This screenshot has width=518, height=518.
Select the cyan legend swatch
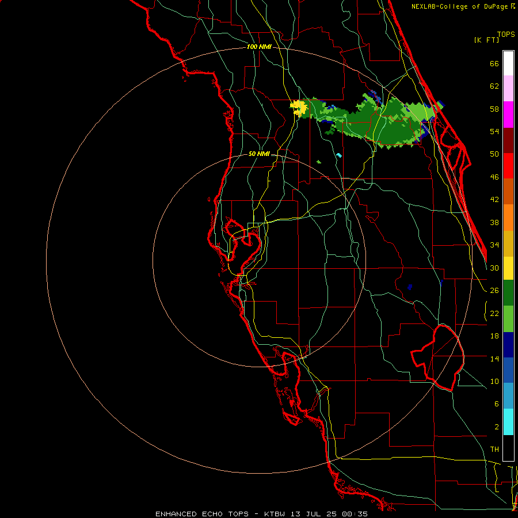508,422
